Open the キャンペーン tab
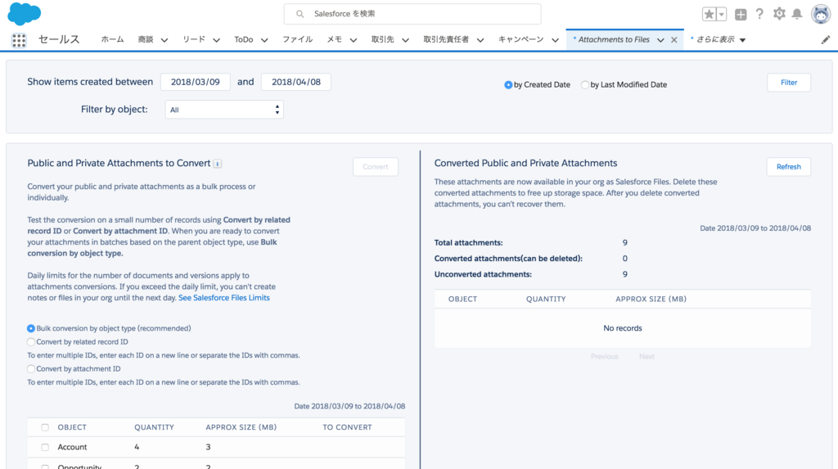 (520, 39)
